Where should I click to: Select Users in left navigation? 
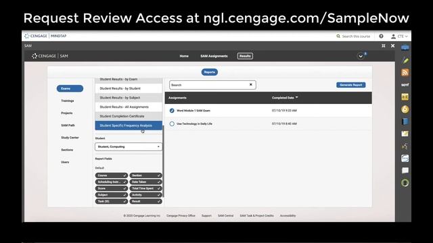pos(65,162)
